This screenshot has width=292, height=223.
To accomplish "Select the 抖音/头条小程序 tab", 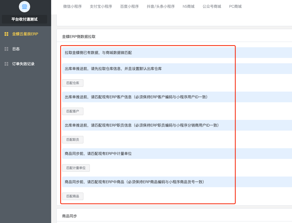I will tap(161, 6).
